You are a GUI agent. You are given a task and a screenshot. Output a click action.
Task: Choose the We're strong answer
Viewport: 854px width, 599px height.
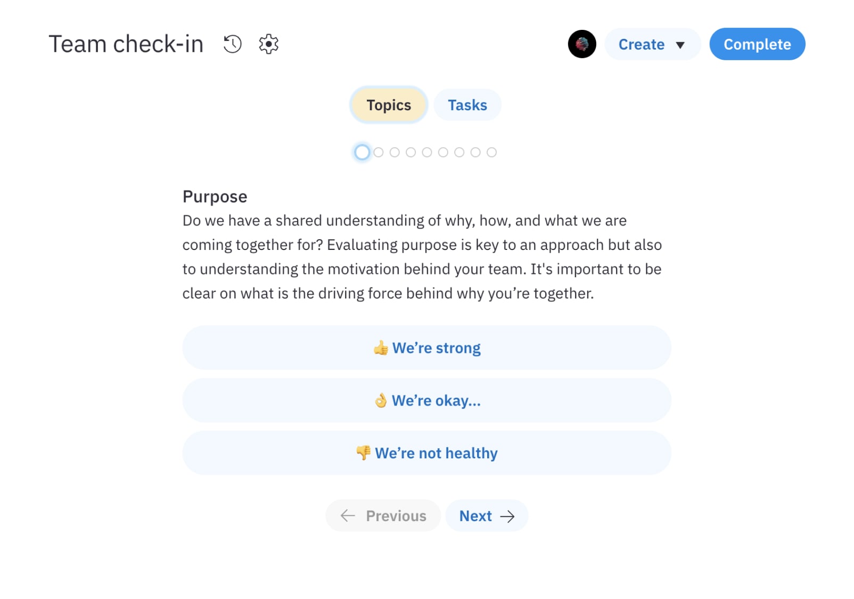pyautogui.click(x=426, y=348)
